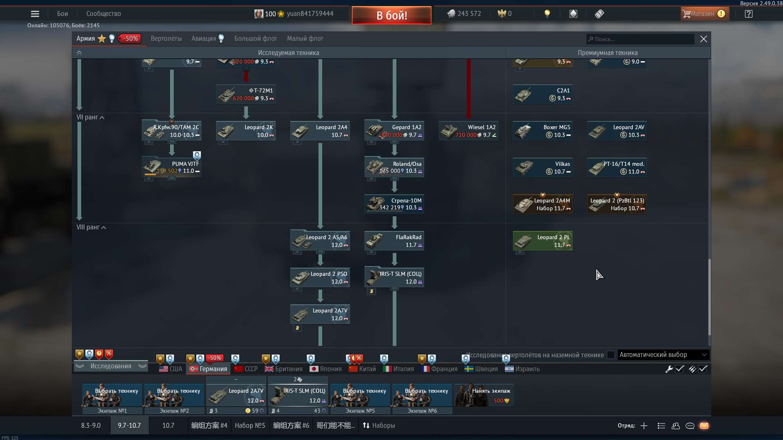Screen dimensions: 783x440
Task: Open the Автоматический выбор dropdown
Action: (x=663, y=355)
